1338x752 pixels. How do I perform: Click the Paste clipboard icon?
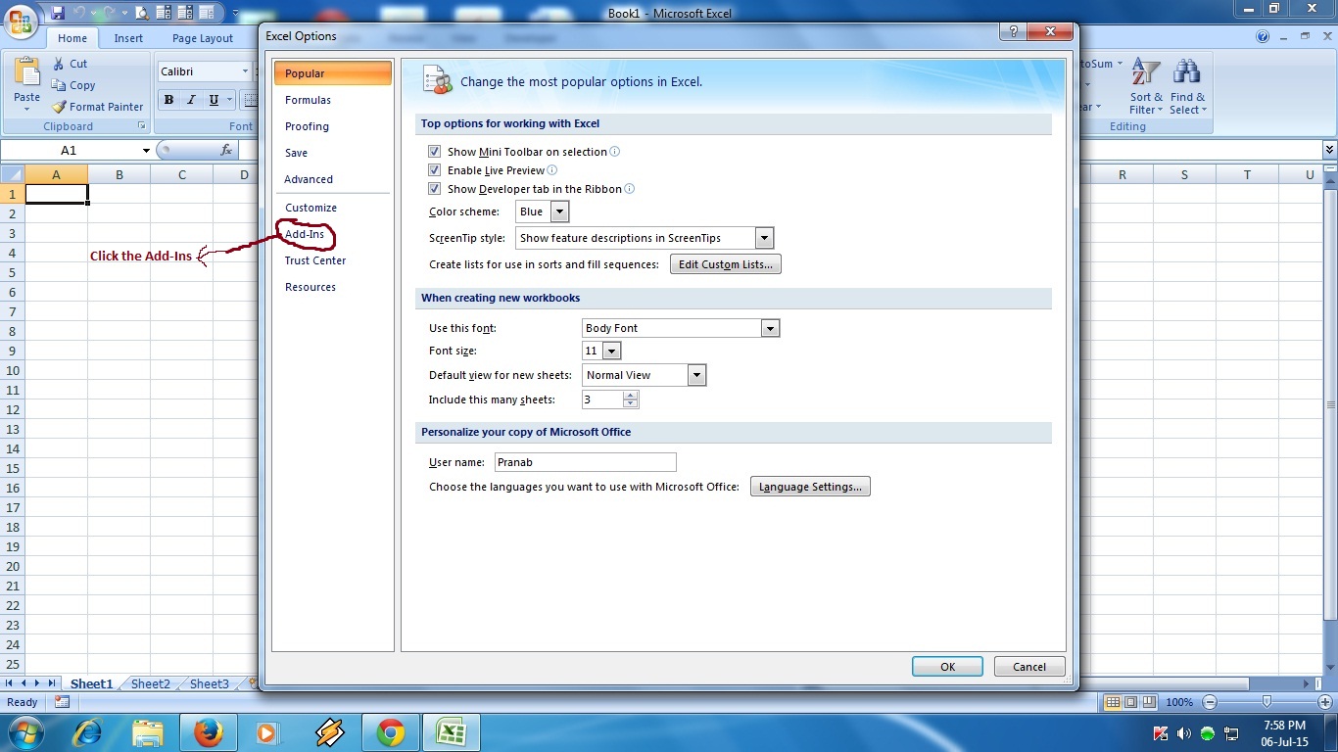[x=27, y=73]
